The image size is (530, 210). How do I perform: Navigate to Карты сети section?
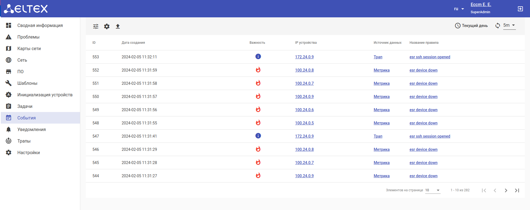point(29,48)
